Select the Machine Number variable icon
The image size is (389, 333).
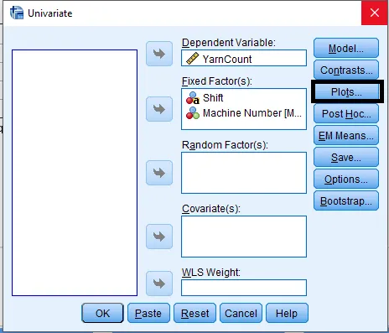[x=193, y=113]
